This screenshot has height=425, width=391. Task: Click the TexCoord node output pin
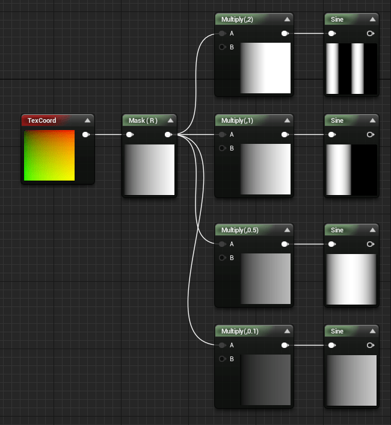85,134
